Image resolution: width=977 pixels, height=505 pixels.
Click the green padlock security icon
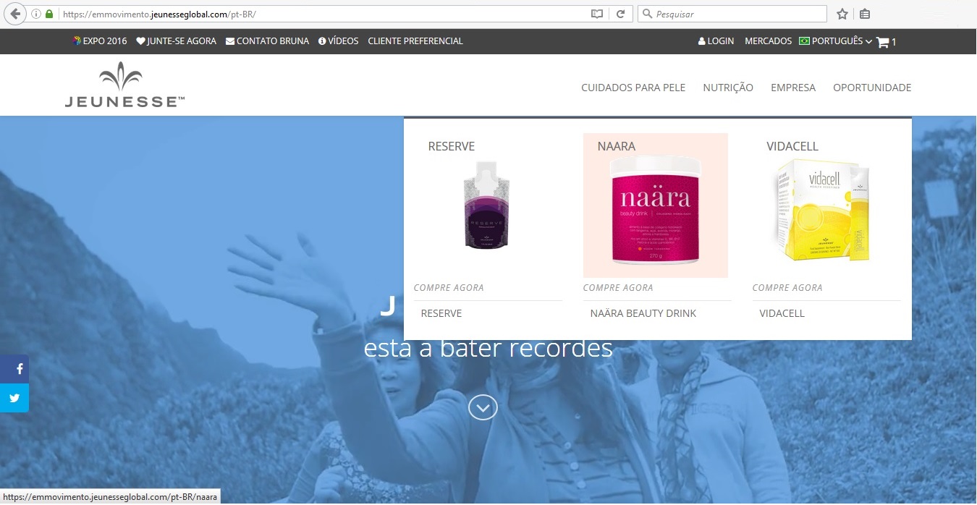point(49,14)
